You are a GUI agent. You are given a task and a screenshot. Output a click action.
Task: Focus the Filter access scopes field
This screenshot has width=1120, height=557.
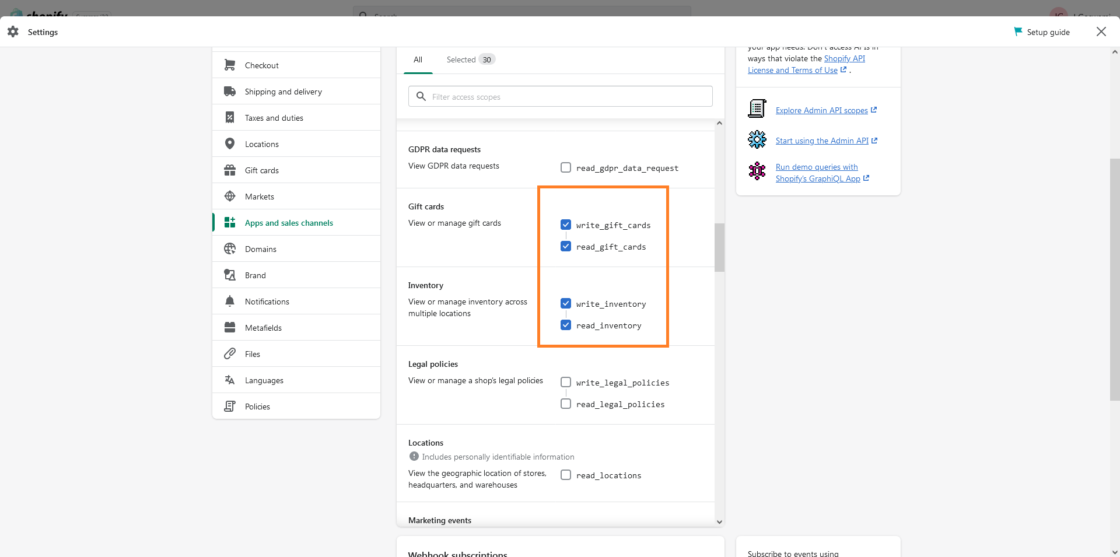561,96
